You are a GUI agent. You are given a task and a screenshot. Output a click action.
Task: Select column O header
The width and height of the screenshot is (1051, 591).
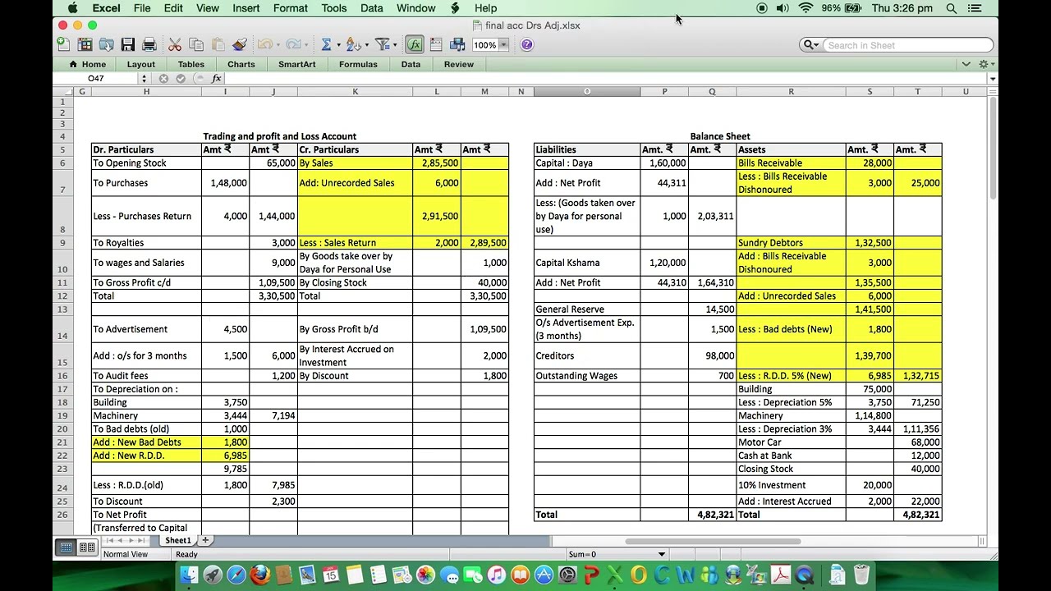point(586,91)
